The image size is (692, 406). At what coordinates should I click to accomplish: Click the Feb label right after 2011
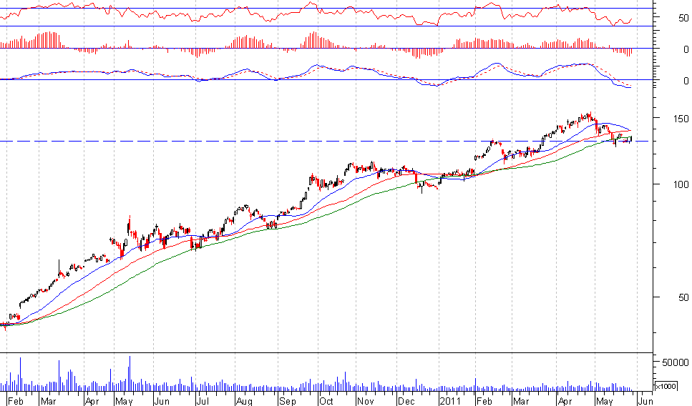(484, 401)
